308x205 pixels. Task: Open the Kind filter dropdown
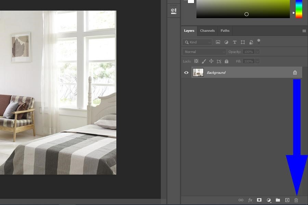(197, 42)
